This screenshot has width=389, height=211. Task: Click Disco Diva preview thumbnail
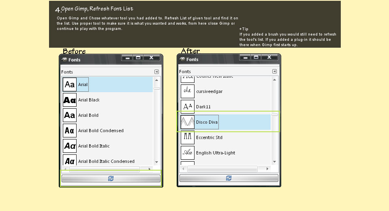(188, 122)
